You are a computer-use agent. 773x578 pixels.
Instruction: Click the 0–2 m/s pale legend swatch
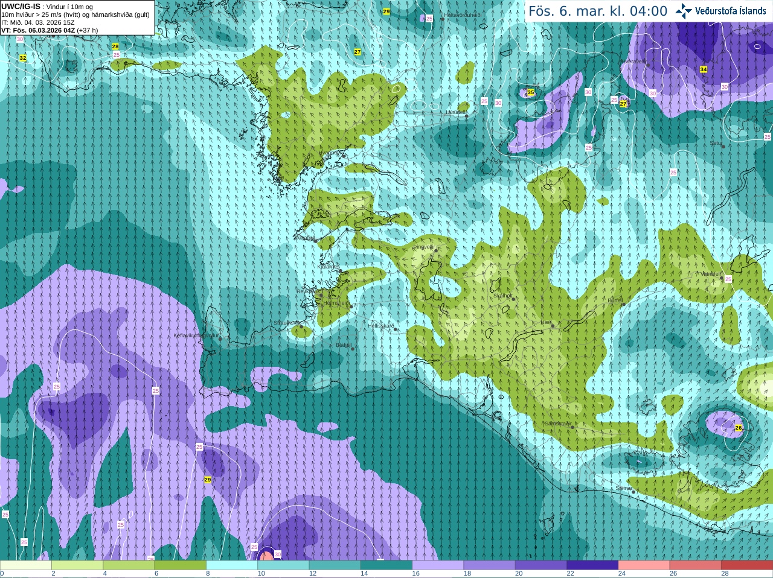click(x=26, y=565)
